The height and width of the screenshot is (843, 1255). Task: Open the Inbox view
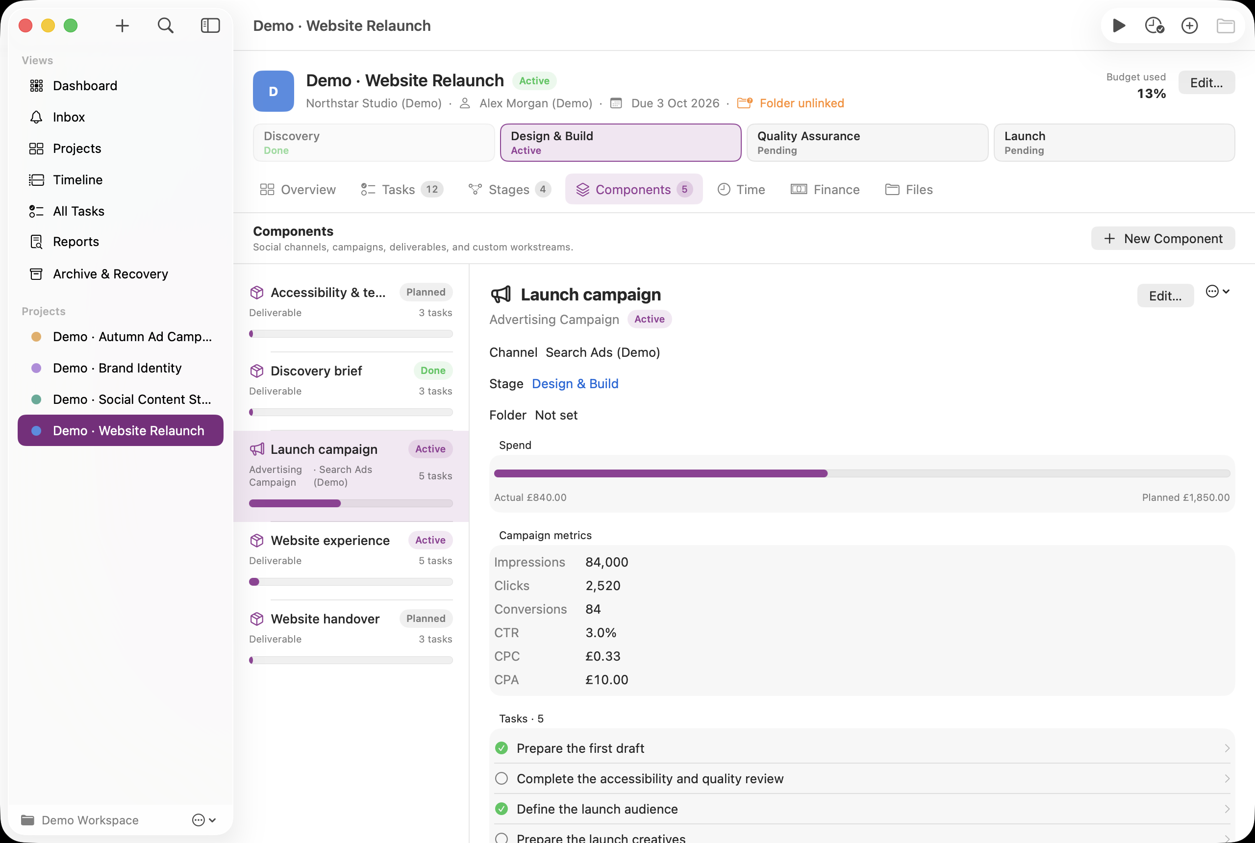(x=121, y=117)
